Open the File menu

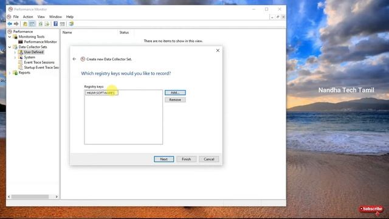point(16,16)
